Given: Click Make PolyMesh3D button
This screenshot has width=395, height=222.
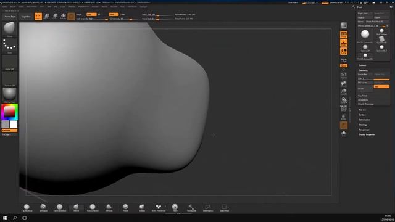Looking at the screenshot, I should (377, 22).
